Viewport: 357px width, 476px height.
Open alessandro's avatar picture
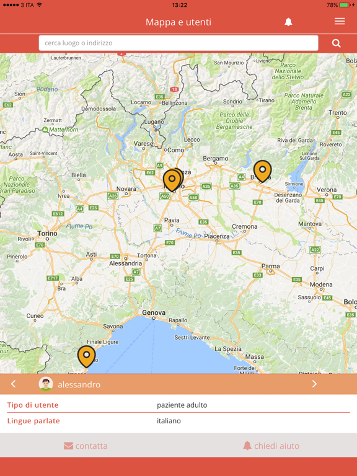tap(46, 384)
